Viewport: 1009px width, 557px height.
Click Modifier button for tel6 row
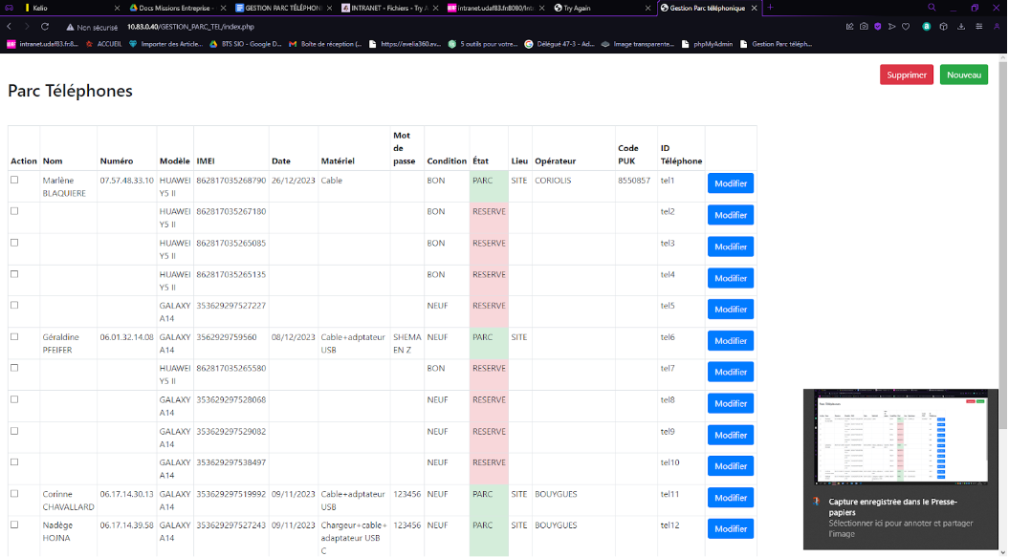click(730, 341)
